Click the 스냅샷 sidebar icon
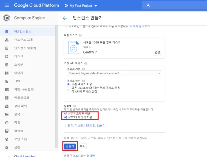Image resolution: width=207 pixels, height=157 pixels. click(x=7, y=65)
